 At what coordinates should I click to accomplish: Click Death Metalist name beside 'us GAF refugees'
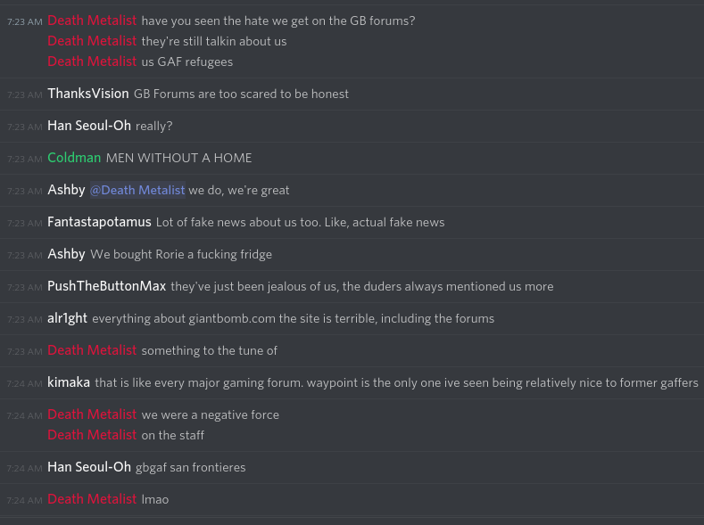pyautogui.click(x=92, y=62)
